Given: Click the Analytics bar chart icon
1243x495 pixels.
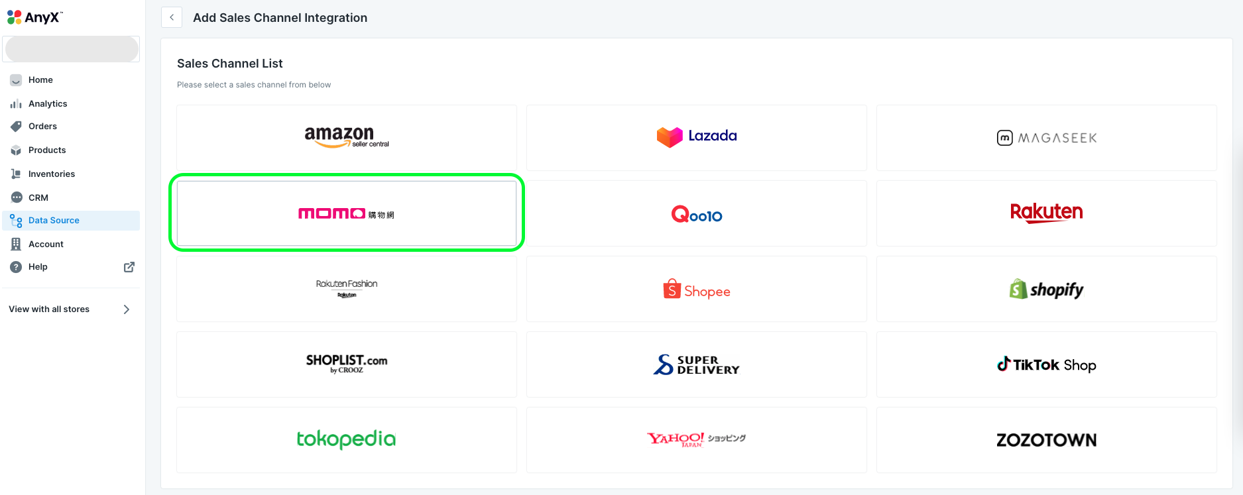Looking at the screenshot, I should [x=16, y=104].
